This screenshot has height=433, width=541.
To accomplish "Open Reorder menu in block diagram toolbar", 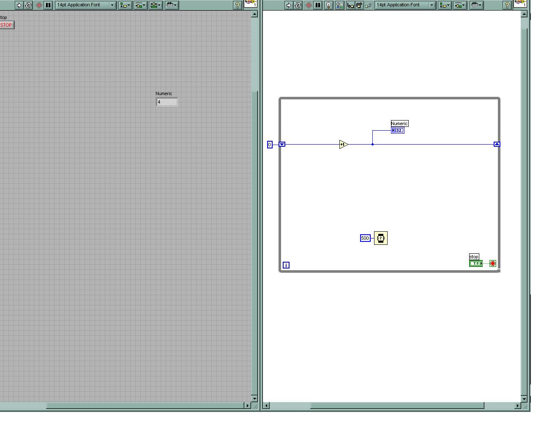I will [476, 5].
